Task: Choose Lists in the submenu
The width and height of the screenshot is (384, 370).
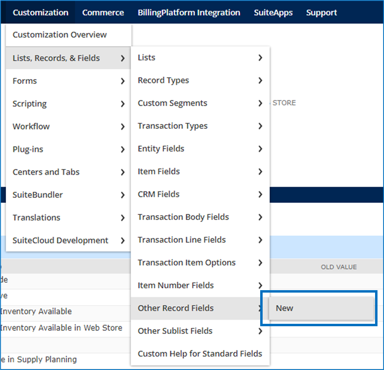Action: [x=201, y=58]
